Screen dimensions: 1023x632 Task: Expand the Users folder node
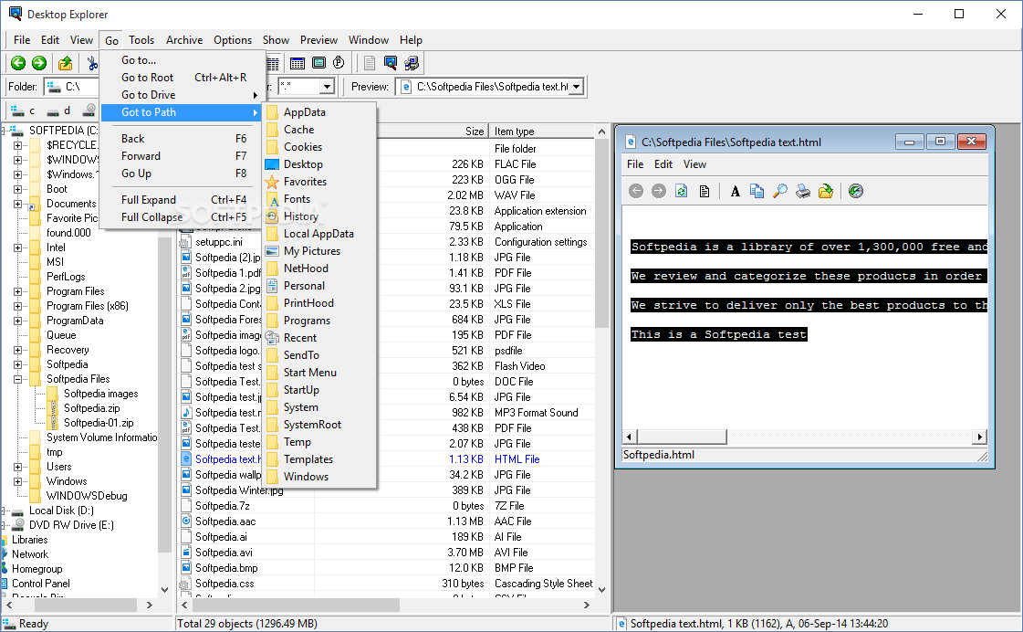pyautogui.click(x=17, y=467)
